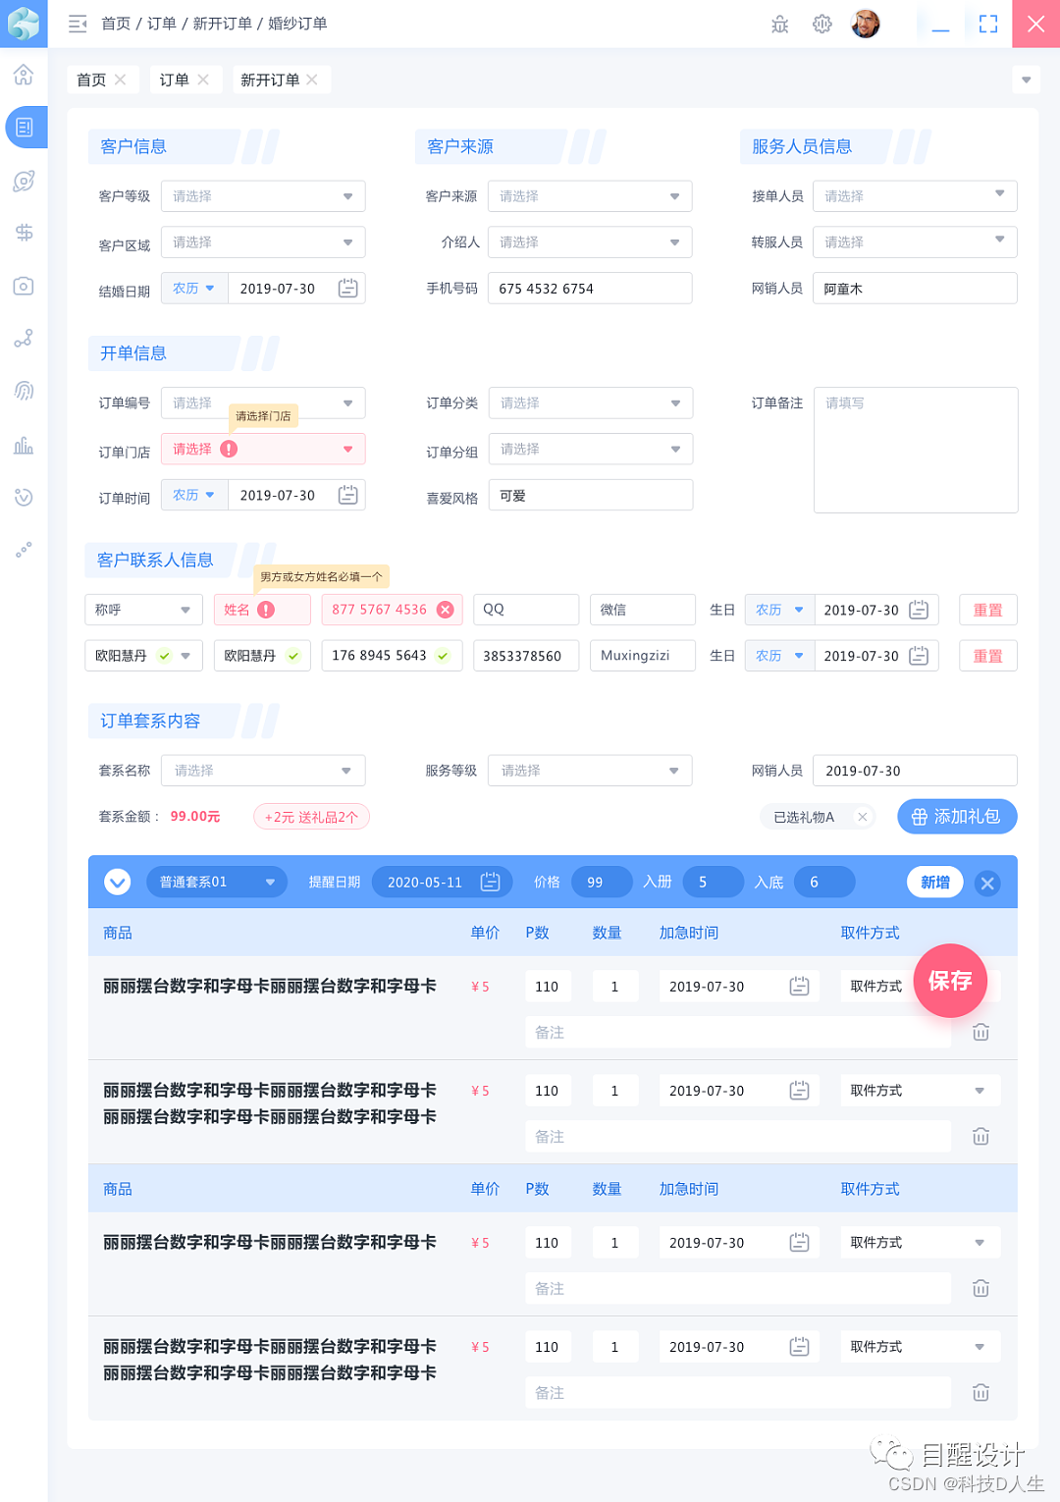Screen dimensions: 1060x1502
Task: Toggle fullscreen mode icon
Action: pos(988,24)
